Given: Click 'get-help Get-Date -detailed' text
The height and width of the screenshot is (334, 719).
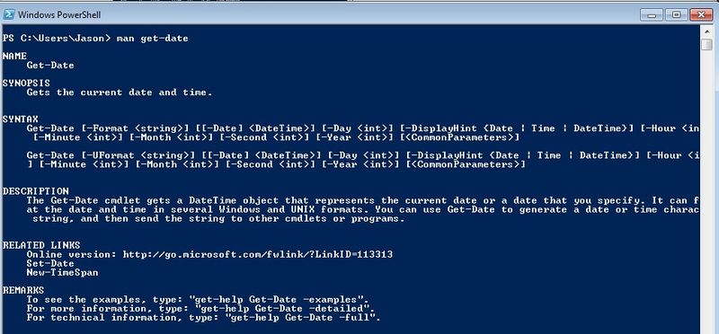Looking at the screenshot, I should (279, 308).
